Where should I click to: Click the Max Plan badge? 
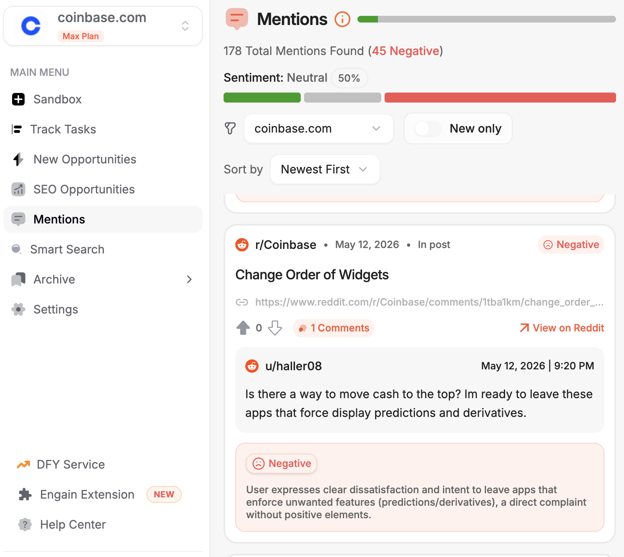[x=81, y=36]
